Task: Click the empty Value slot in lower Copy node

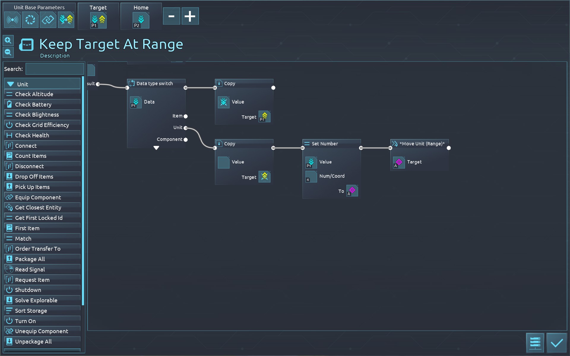Action: pyautogui.click(x=224, y=162)
